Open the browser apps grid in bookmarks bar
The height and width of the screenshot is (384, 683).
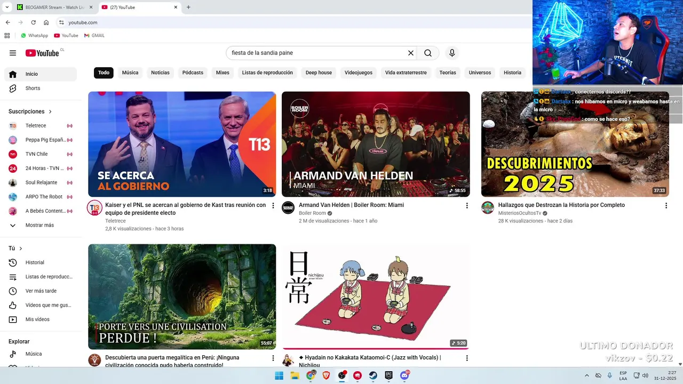7,36
